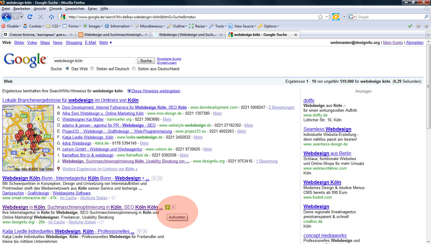Open the browser home page icon
This screenshot has height=244, width=431.
click(51, 17)
